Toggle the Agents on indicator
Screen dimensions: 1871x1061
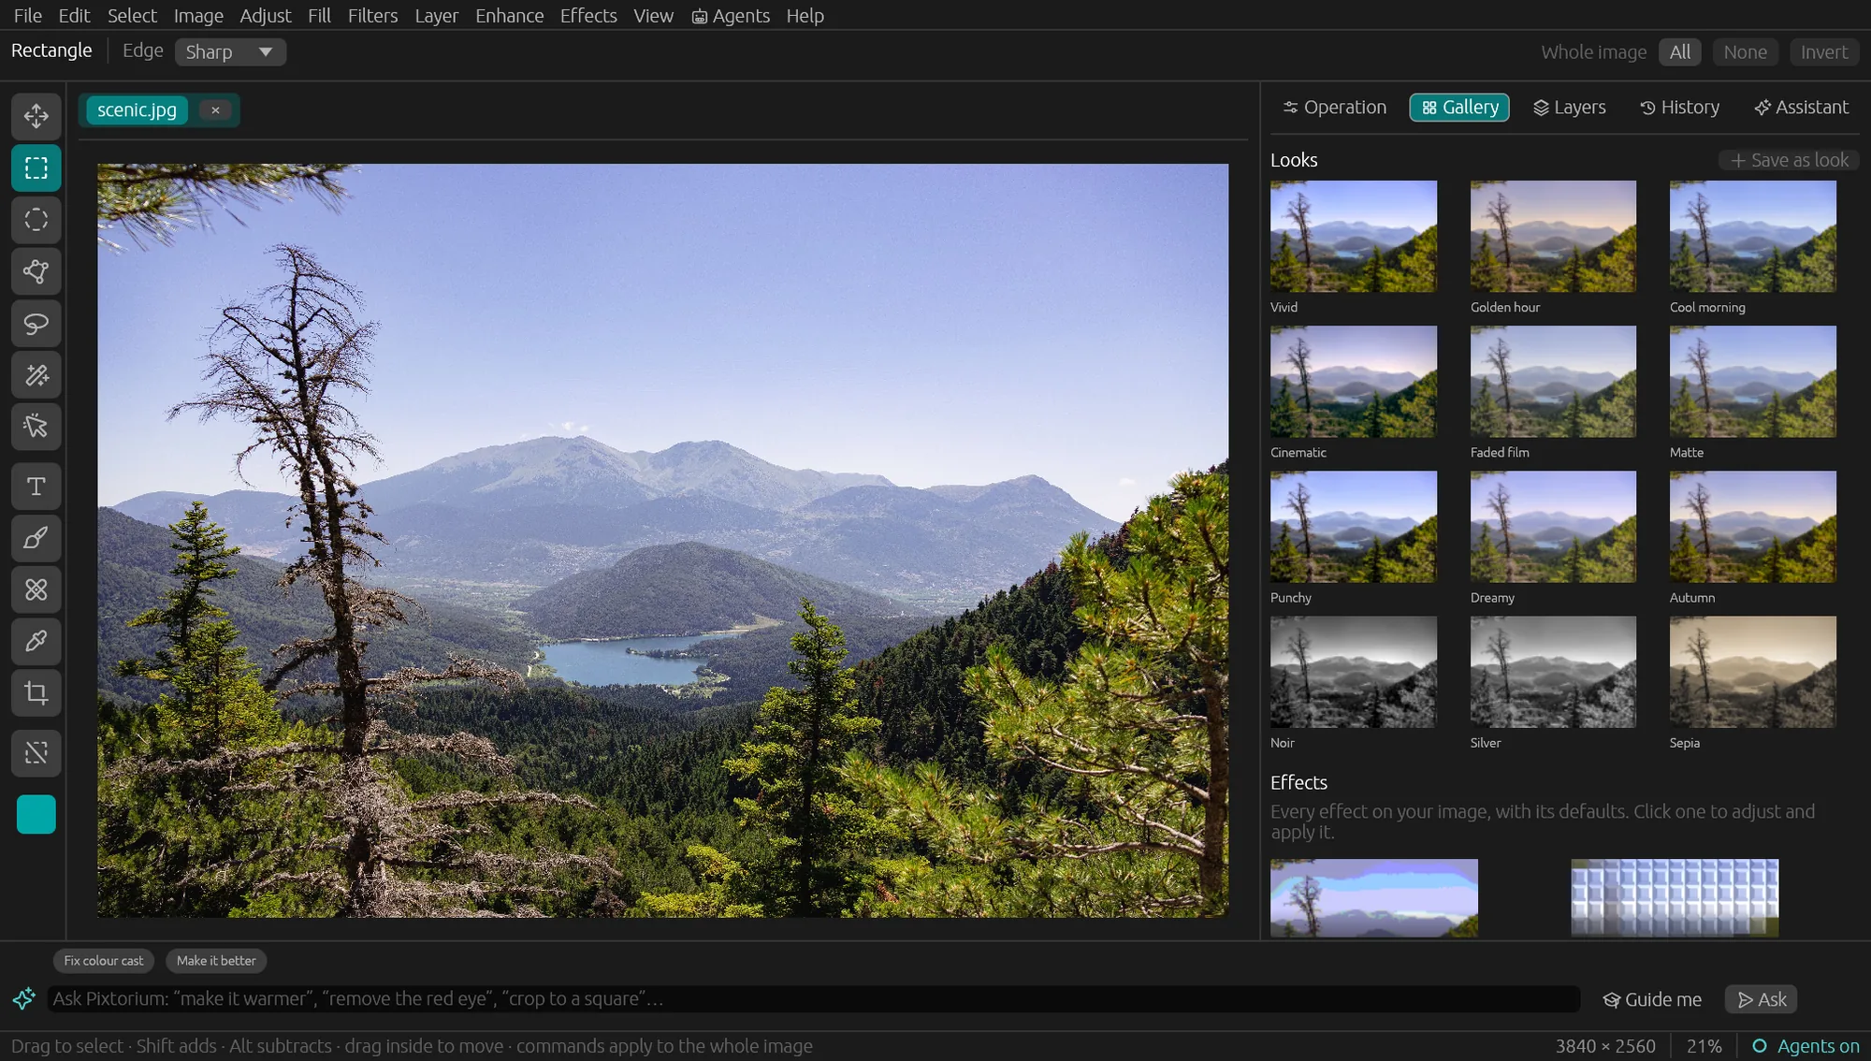pos(1806,1046)
